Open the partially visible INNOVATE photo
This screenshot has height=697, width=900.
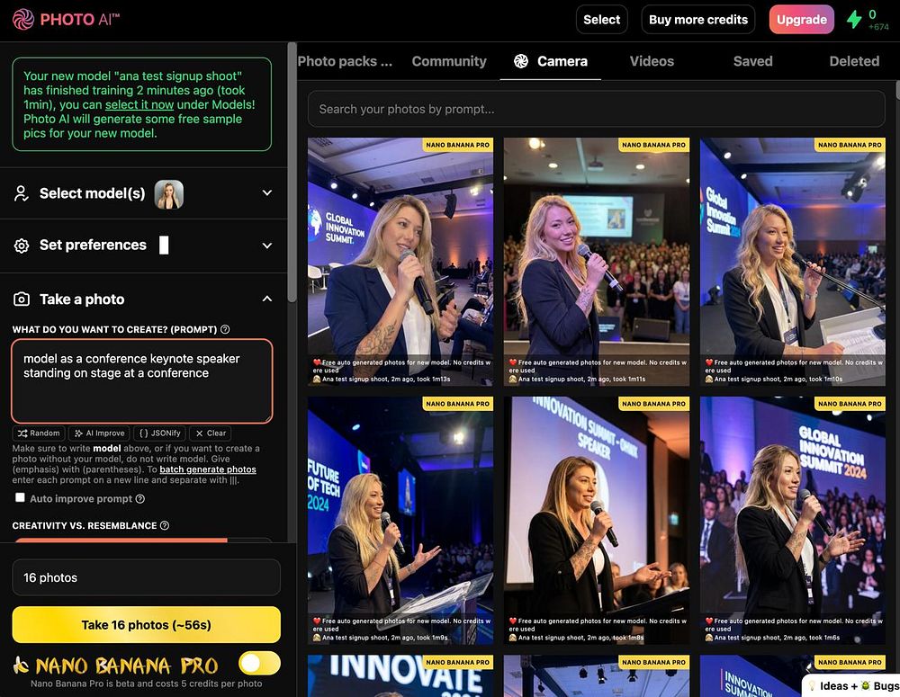pyautogui.click(x=400, y=675)
